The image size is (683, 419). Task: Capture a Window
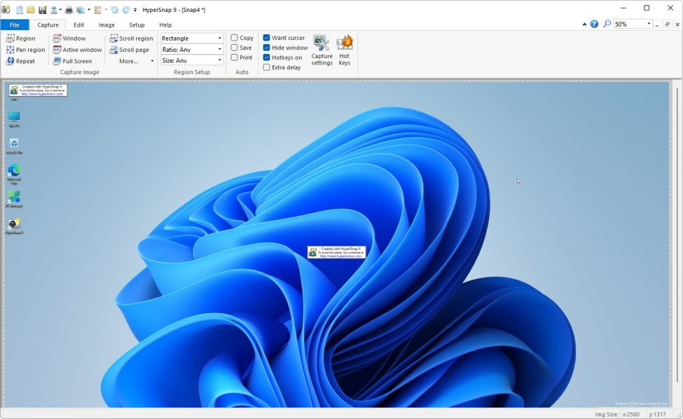(x=69, y=38)
